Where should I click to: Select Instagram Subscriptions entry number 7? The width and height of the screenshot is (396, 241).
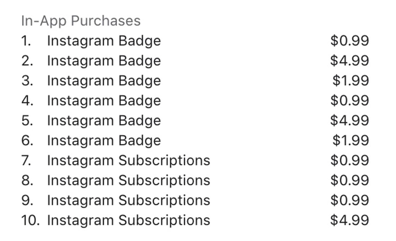tap(128, 160)
